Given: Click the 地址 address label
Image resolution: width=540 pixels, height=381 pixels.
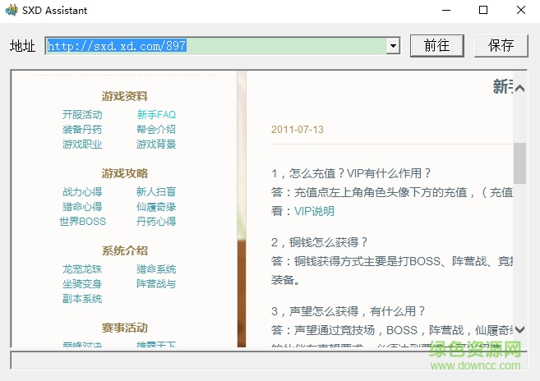Looking at the screenshot, I should click(x=22, y=46).
